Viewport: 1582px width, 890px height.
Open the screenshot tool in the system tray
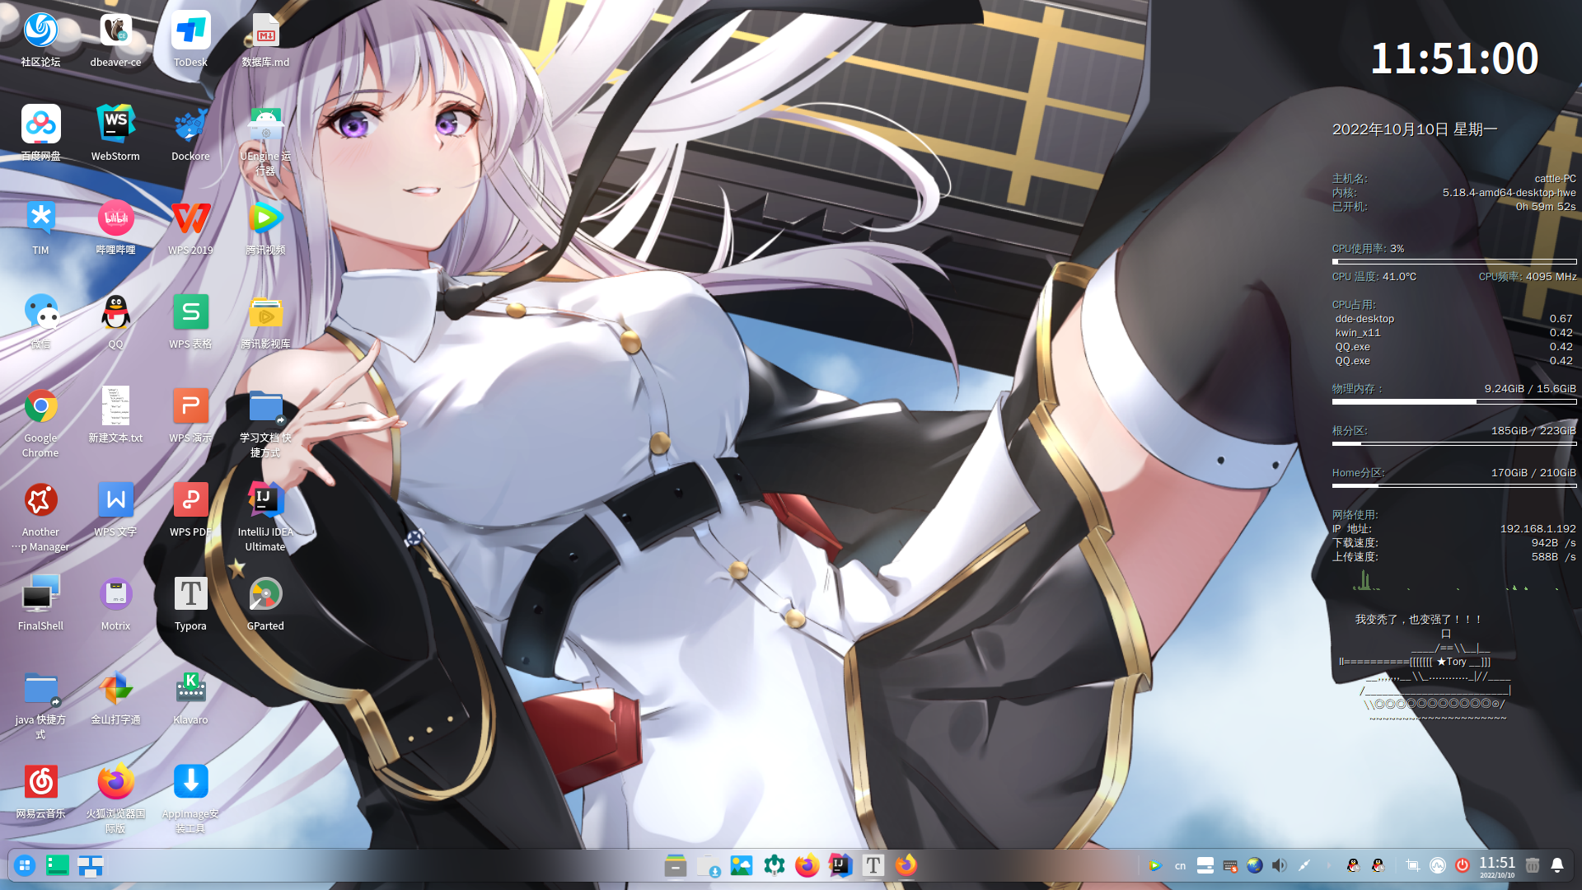[x=1414, y=865]
